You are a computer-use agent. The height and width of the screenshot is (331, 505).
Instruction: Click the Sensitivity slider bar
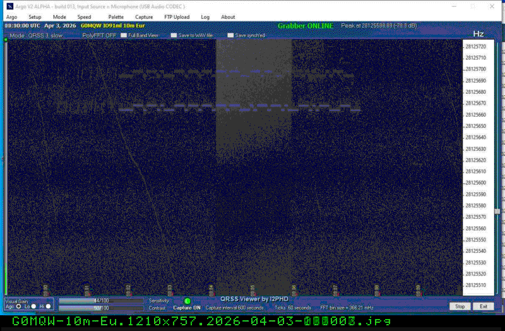[101, 301]
